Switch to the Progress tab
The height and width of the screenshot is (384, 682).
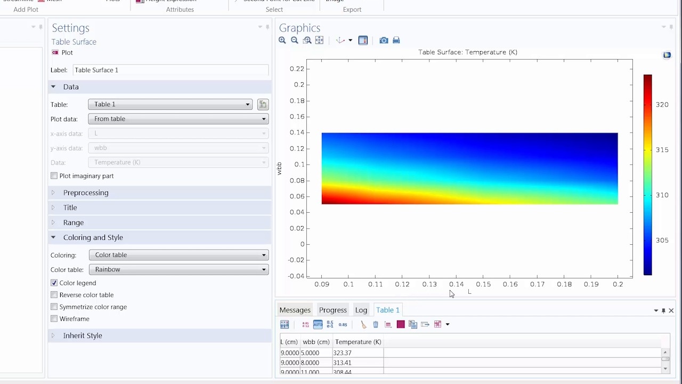pos(333,310)
